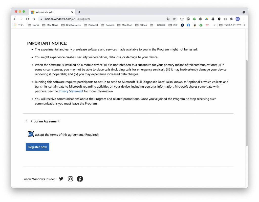Click the Feedly extension in the toolbar
259x202 pixels.
pyautogui.click(x=194, y=19)
